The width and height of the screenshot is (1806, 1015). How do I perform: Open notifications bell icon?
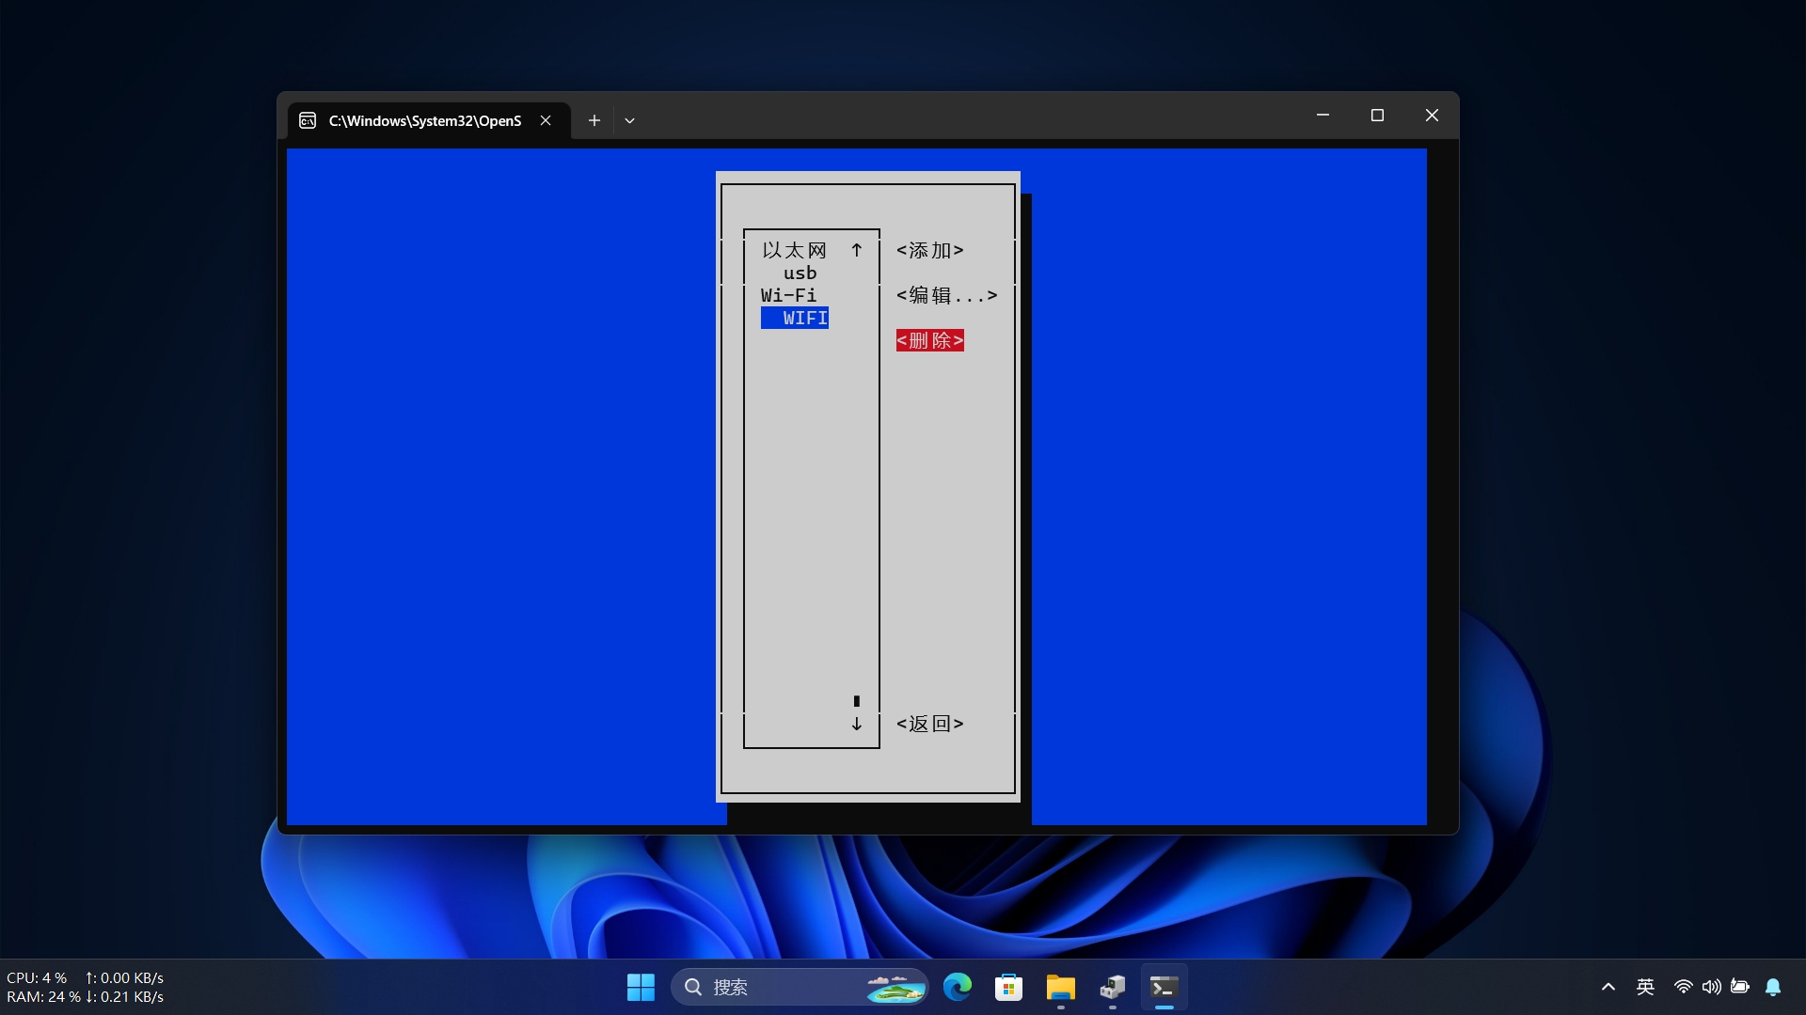(x=1773, y=987)
